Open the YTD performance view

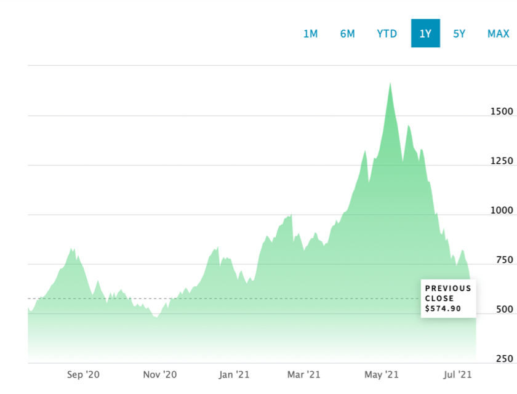[387, 34]
